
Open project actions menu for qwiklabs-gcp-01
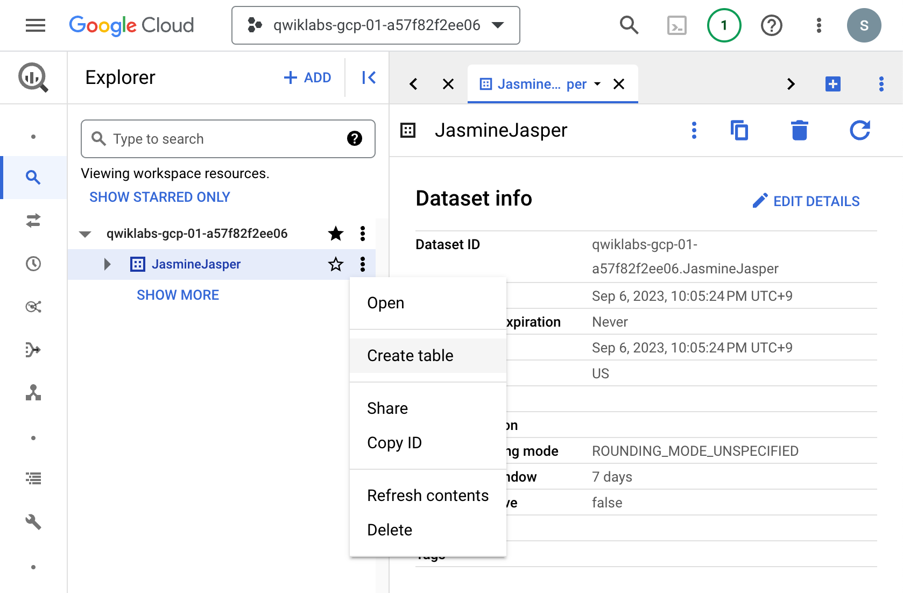[363, 234]
